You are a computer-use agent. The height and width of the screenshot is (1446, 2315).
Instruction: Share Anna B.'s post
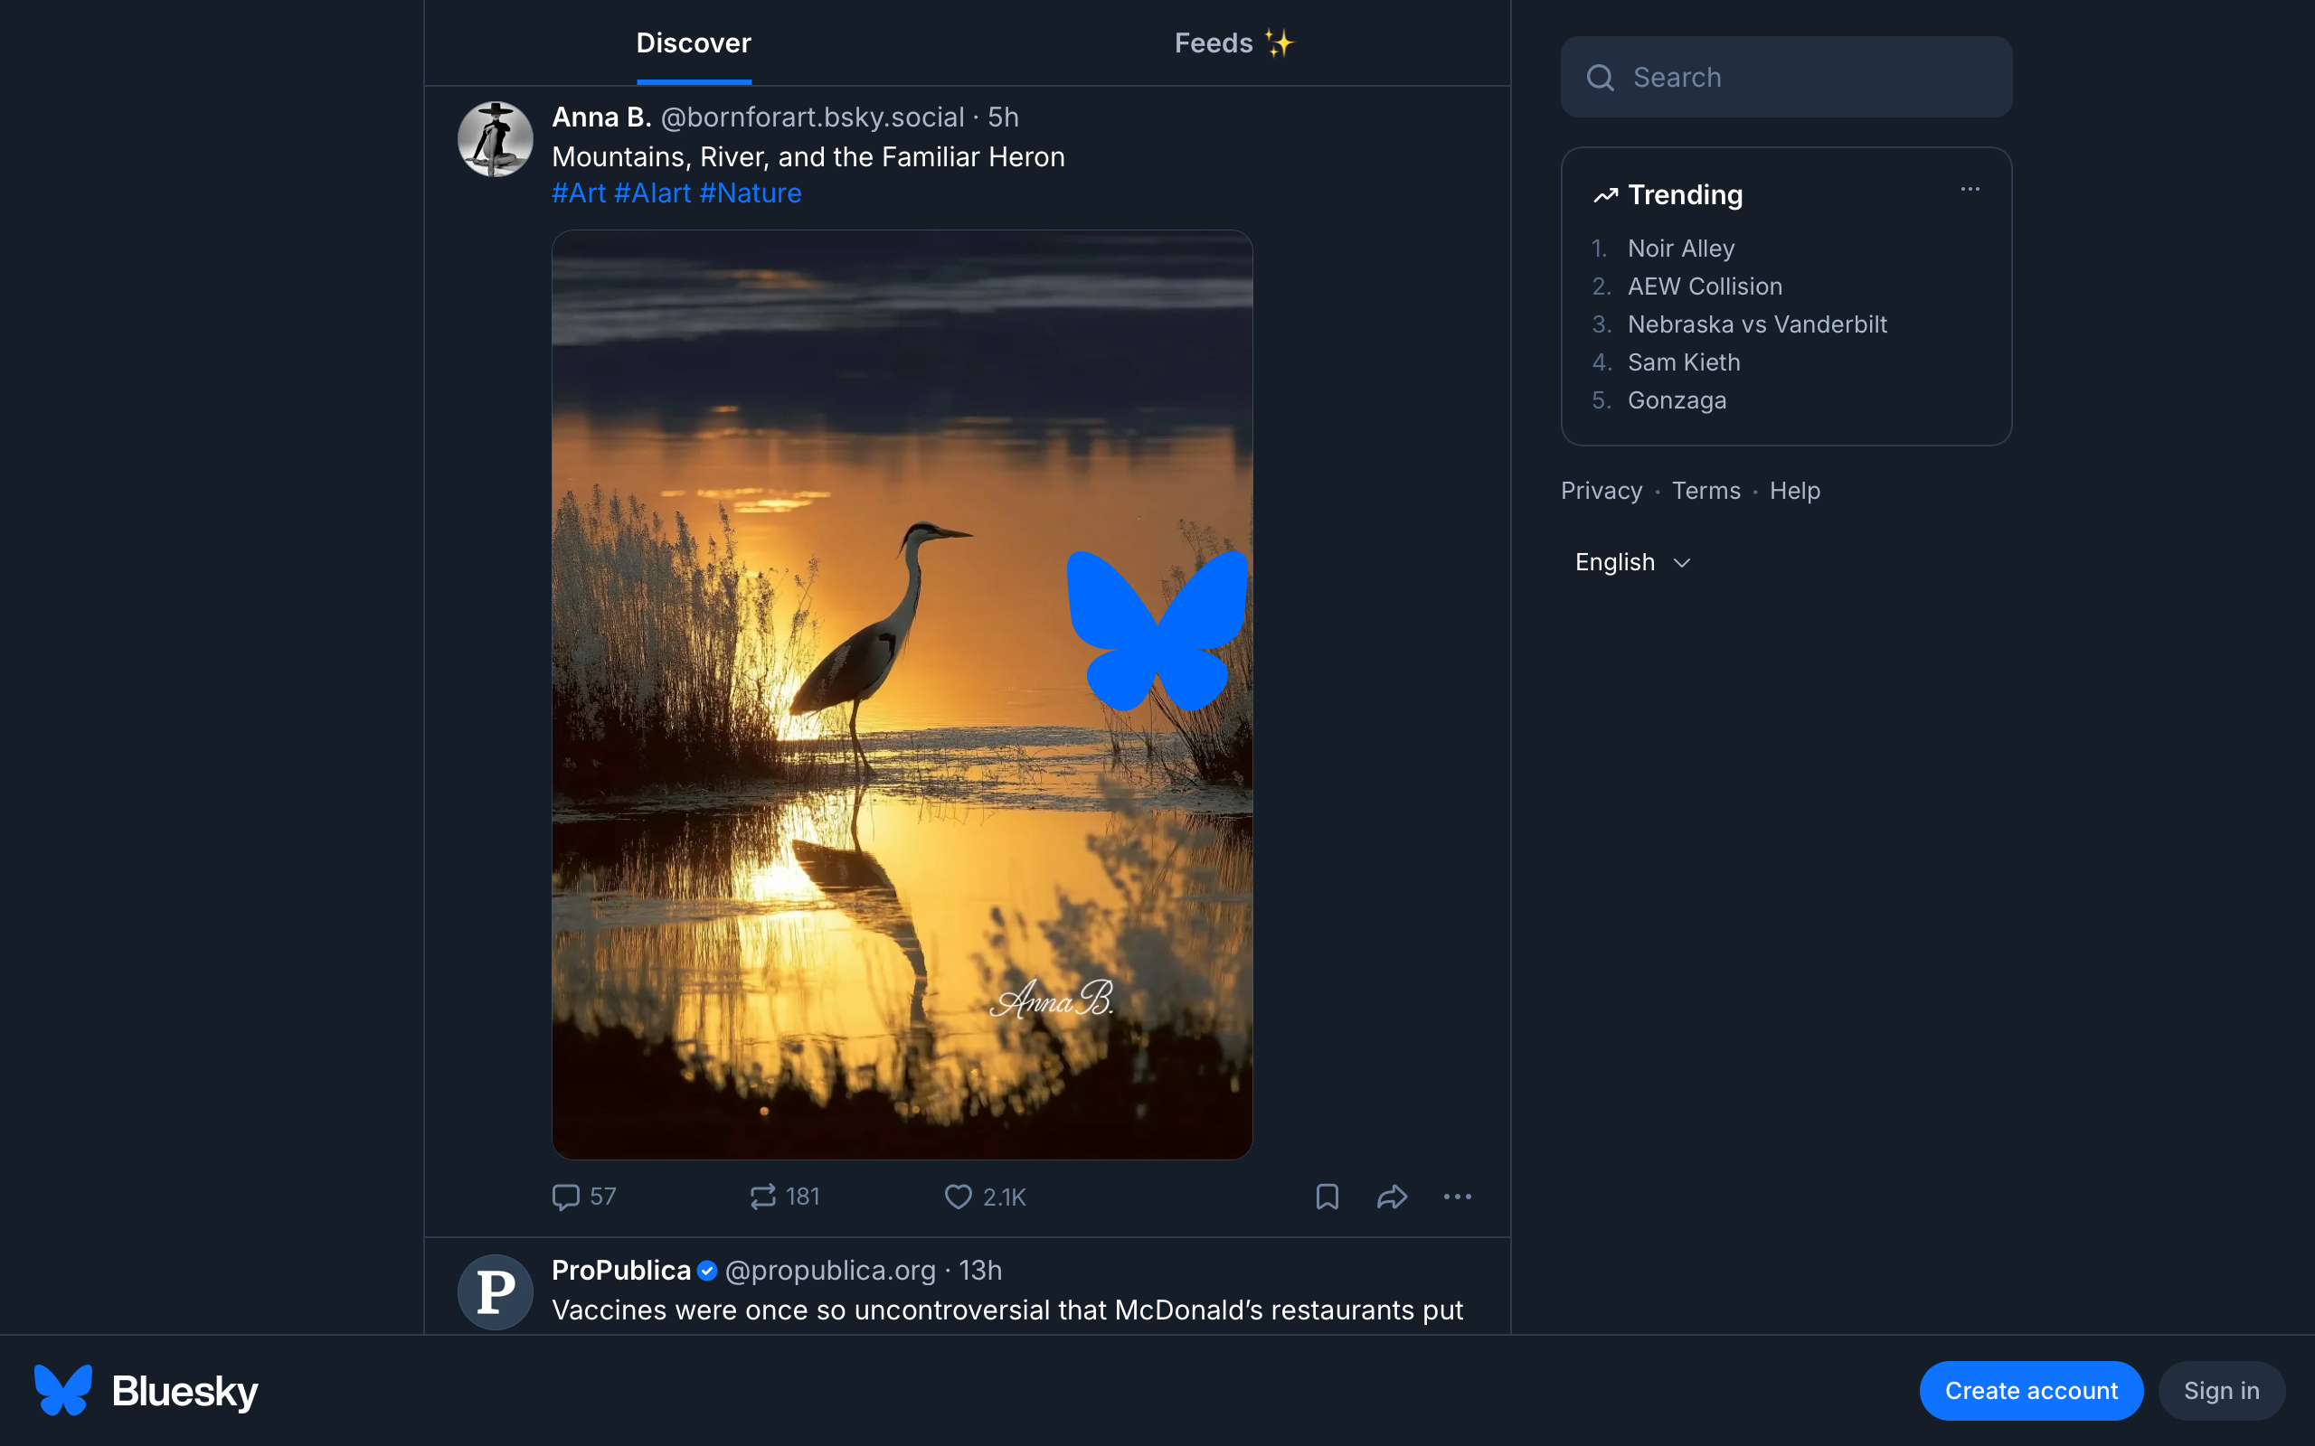tap(1392, 1197)
